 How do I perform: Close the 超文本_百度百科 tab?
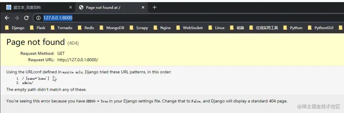click(x=71, y=7)
